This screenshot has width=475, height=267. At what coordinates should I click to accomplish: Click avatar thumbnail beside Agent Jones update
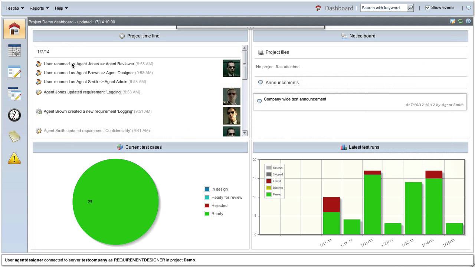pos(232,96)
